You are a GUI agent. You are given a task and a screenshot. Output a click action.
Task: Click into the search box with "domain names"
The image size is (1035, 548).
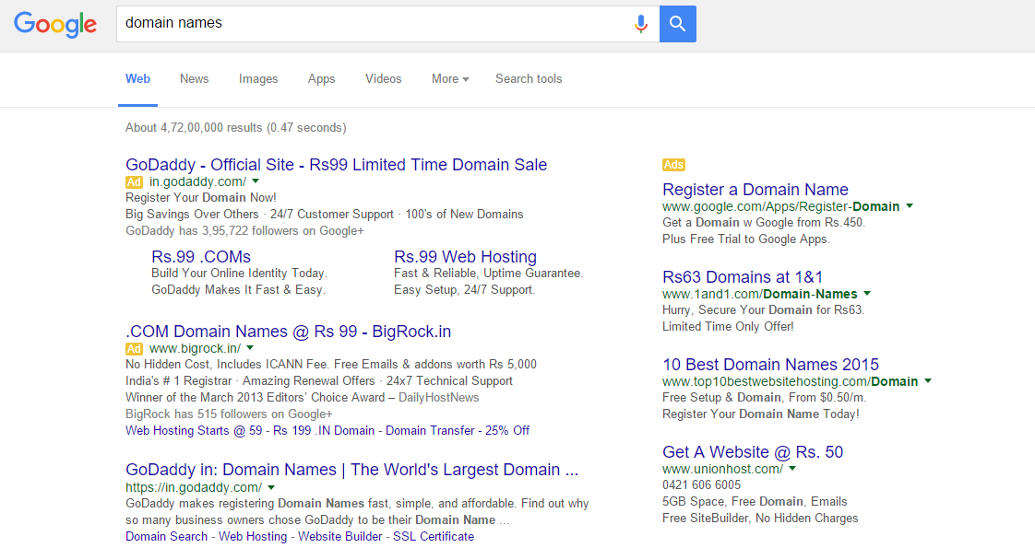369,23
